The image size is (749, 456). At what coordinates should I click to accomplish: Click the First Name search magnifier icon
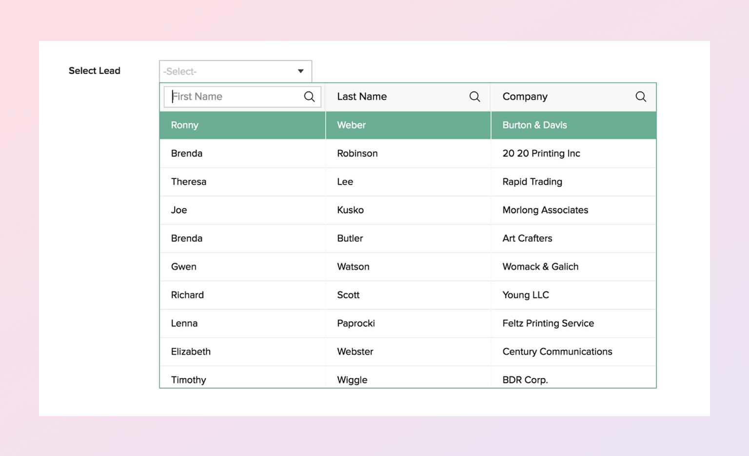pyautogui.click(x=309, y=96)
